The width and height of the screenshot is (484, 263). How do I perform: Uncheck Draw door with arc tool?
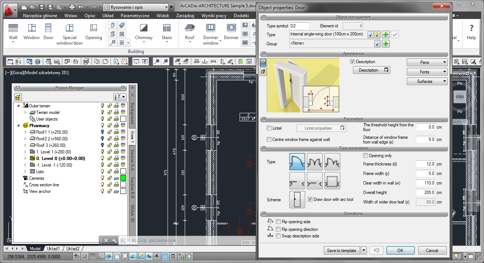click(x=310, y=199)
